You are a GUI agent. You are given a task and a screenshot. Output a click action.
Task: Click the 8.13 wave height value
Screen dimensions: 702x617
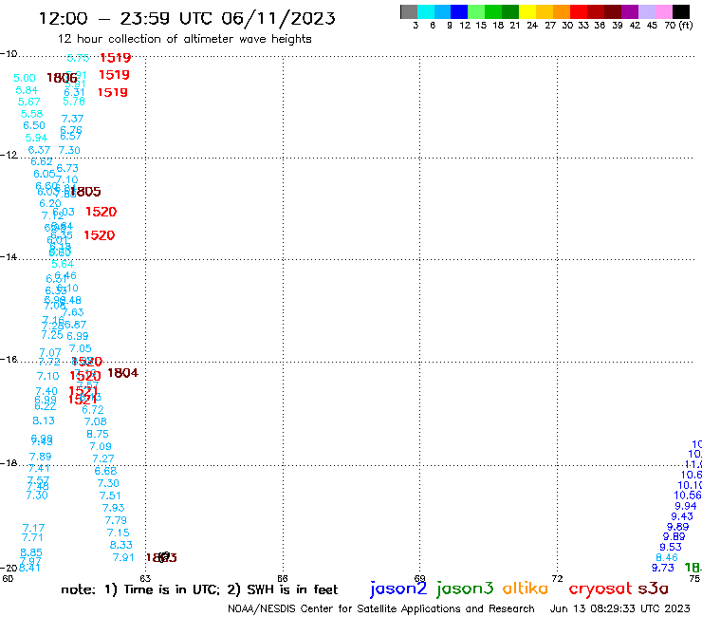44,421
